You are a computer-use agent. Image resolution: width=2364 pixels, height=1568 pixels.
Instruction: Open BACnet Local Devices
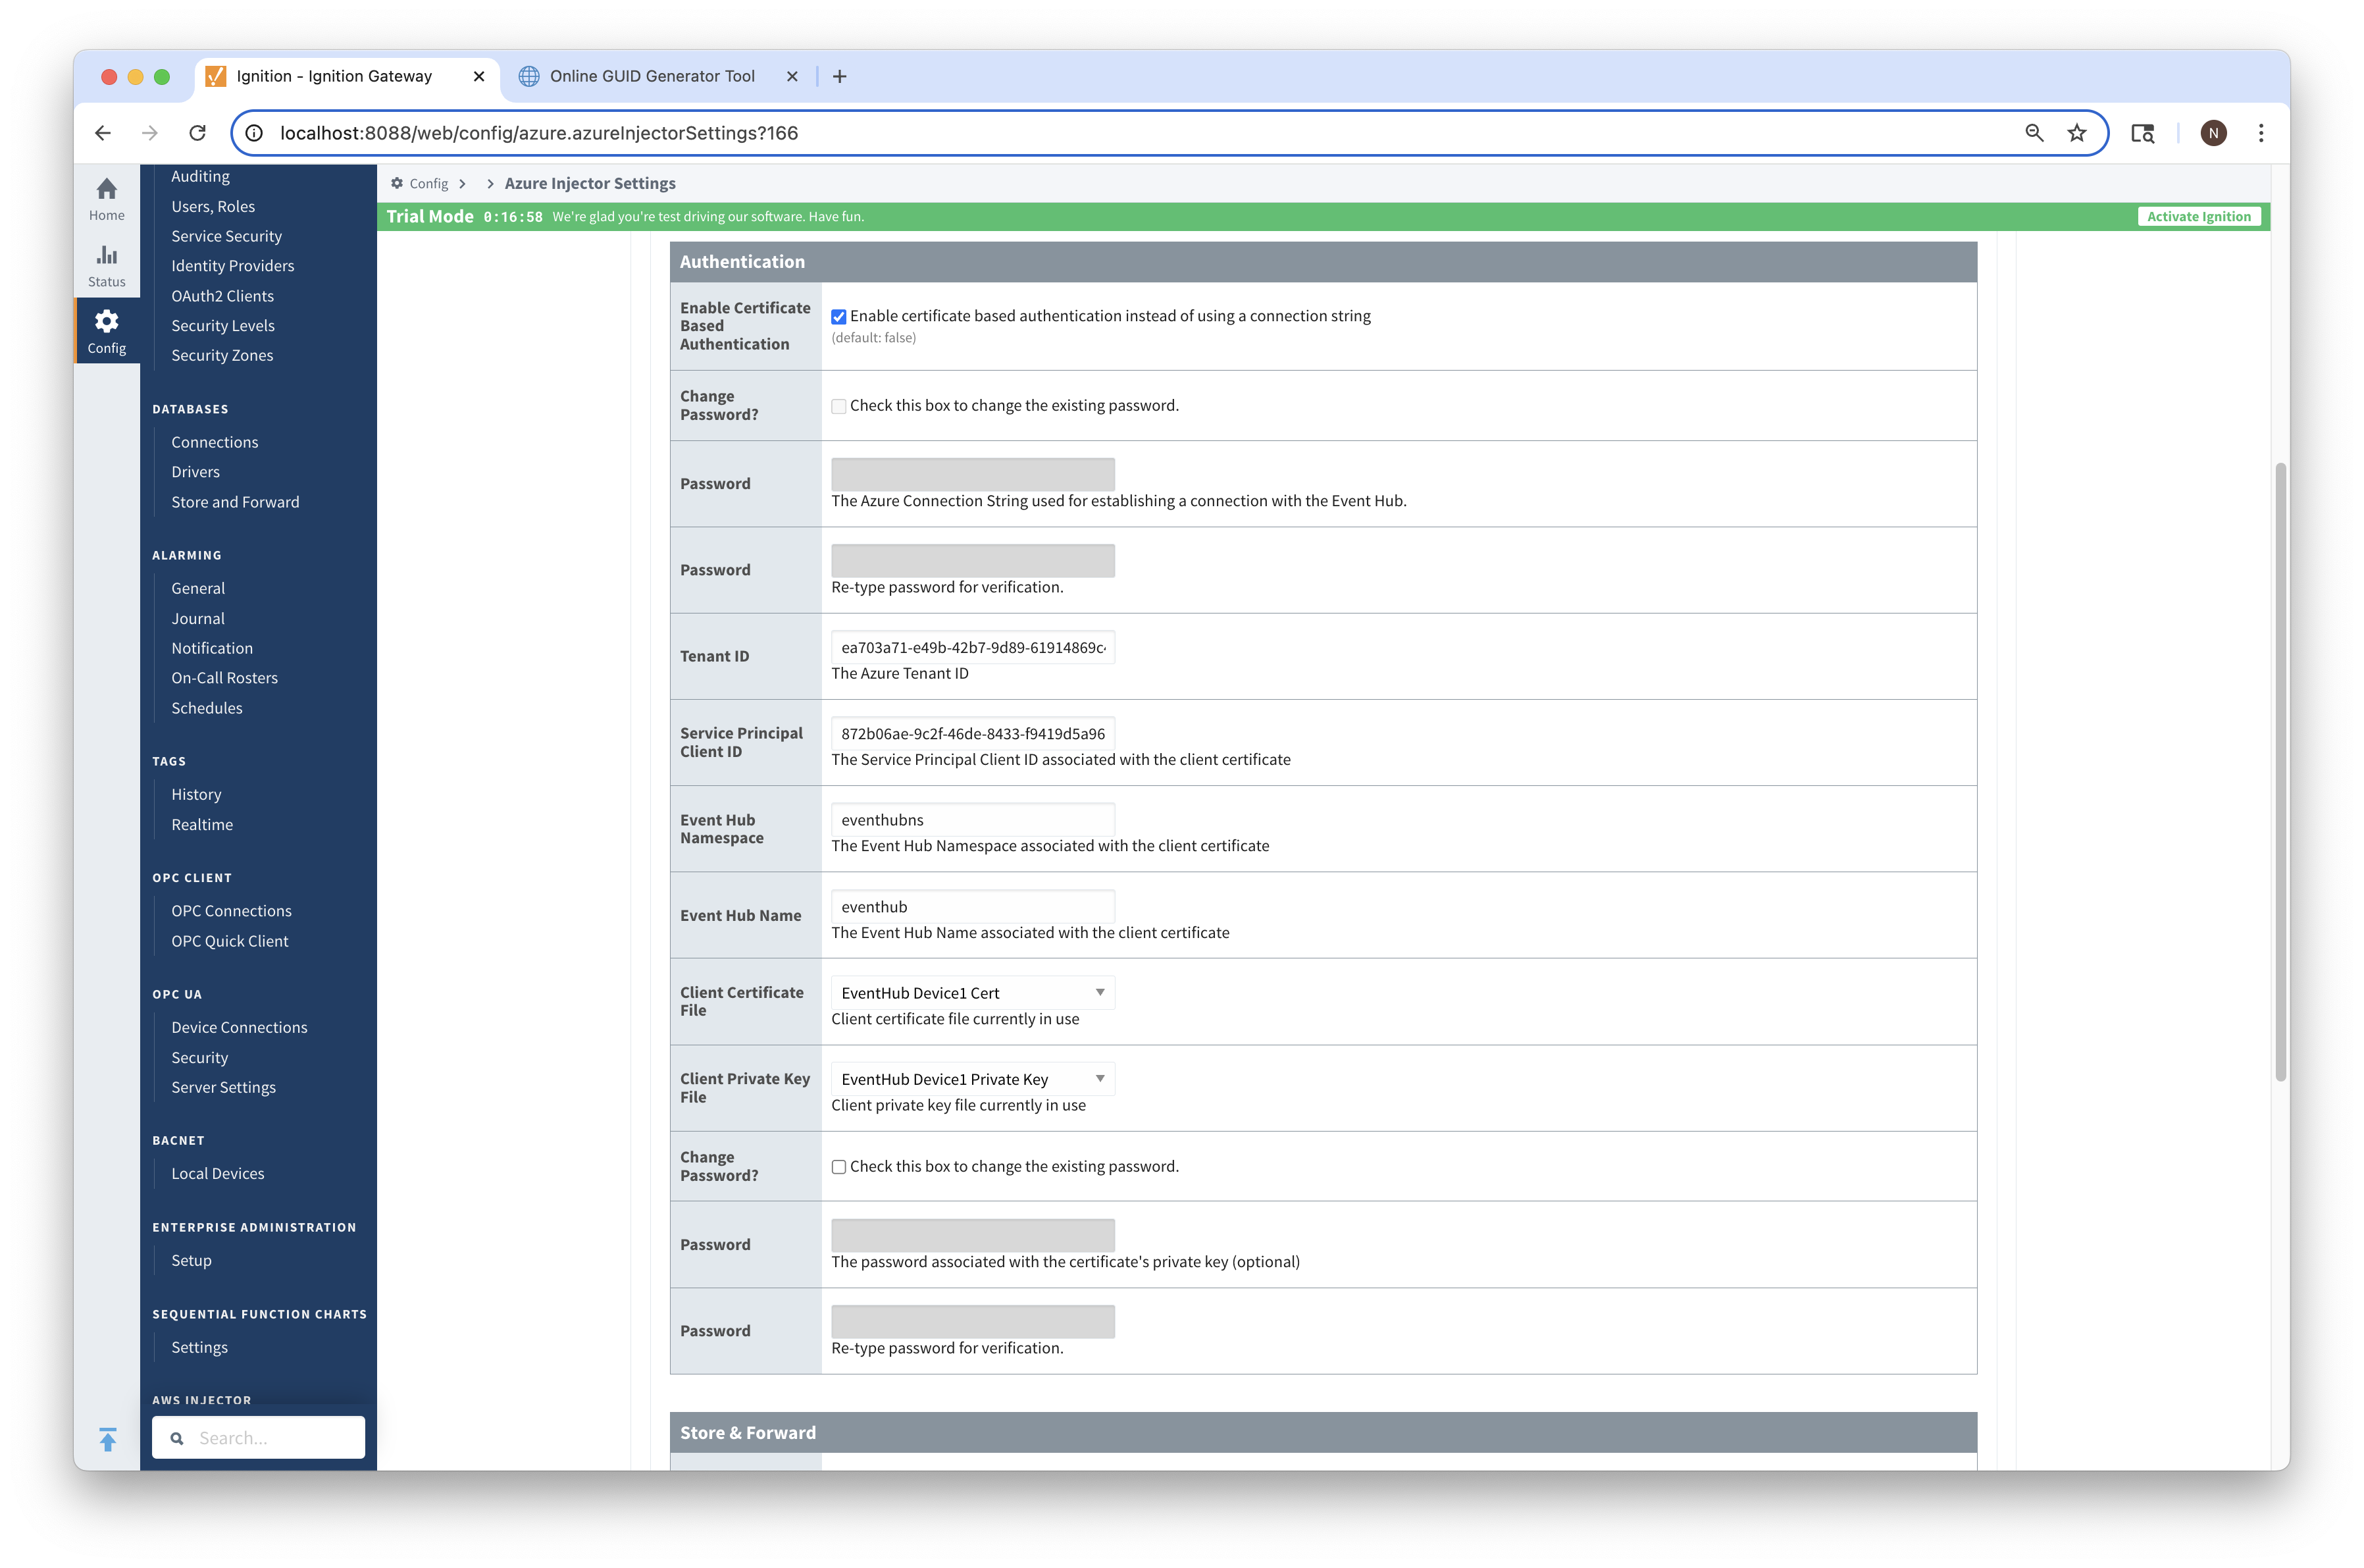coord(217,1174)
